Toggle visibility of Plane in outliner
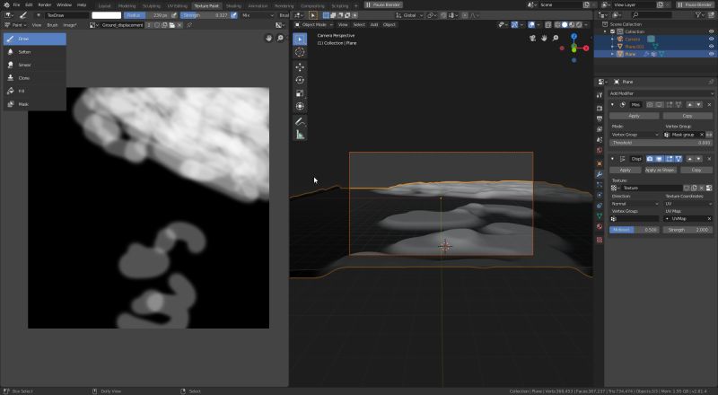Image resolution: width=718 pixels, height=395 pixels. pyautogui.click(x=711, y=54)
